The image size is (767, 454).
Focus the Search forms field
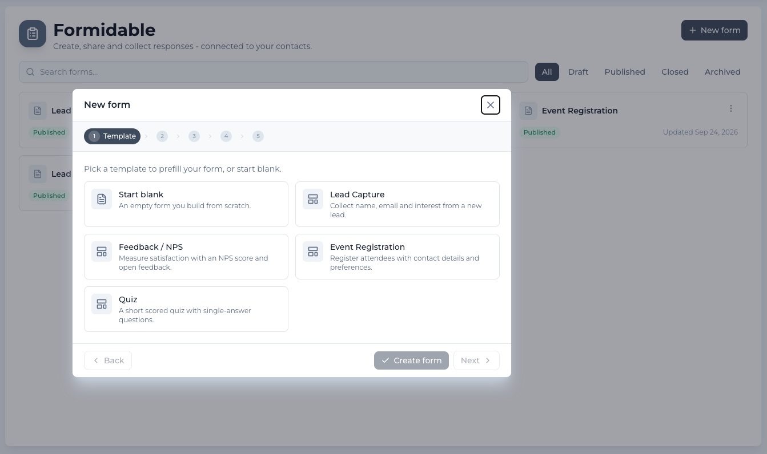tap(274, 72)
